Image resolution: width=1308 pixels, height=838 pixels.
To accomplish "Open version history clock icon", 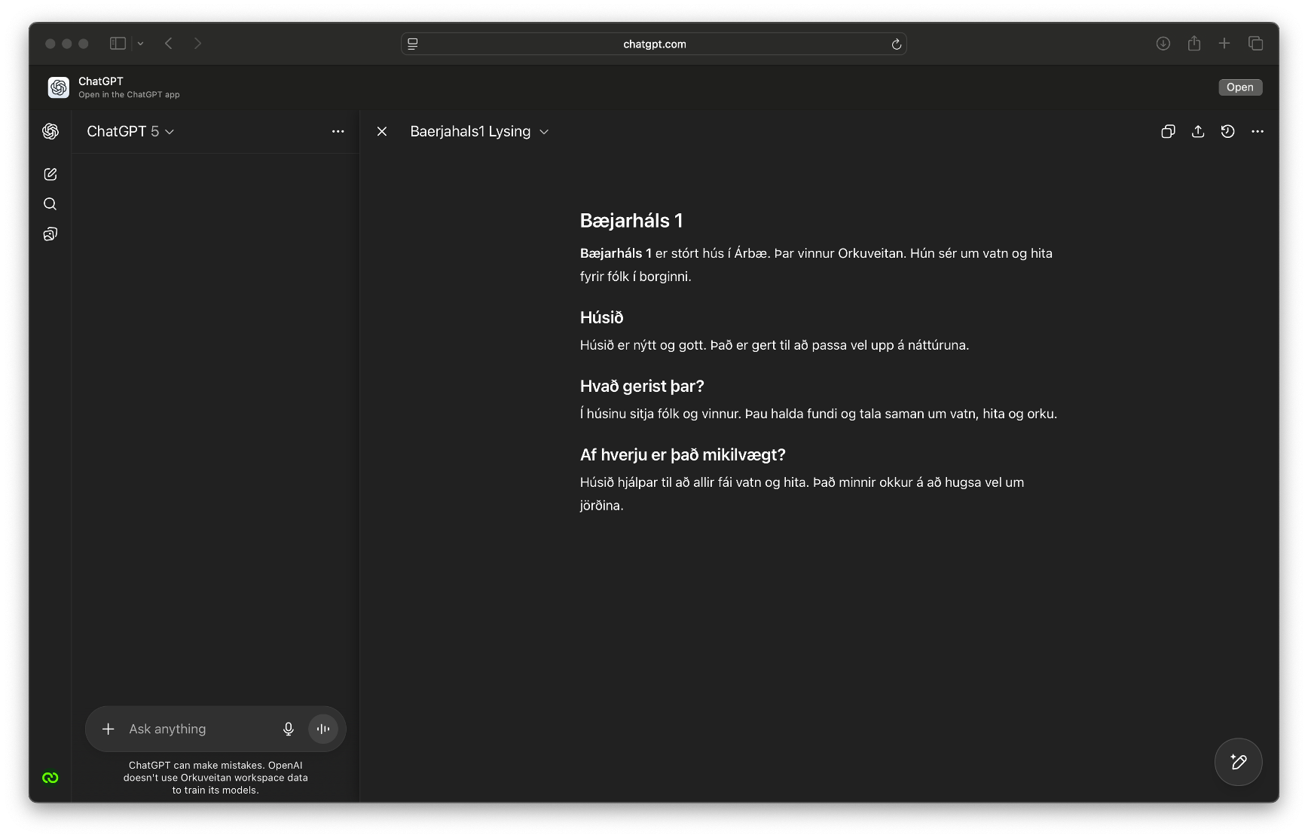I will coord(1227,131).
